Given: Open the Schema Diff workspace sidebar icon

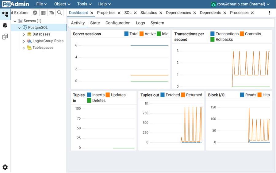Looking at the screenshot, I should (5, 37).
